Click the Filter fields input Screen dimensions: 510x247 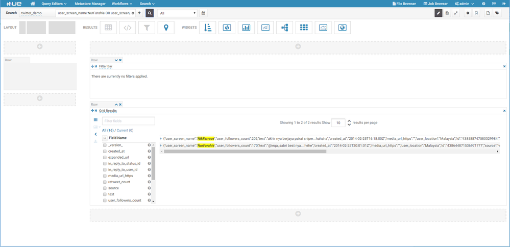[x=129, y=121]
